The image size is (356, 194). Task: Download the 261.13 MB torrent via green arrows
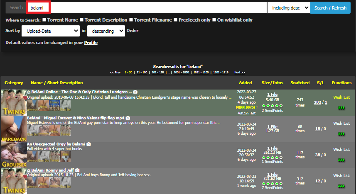[341, 160]
